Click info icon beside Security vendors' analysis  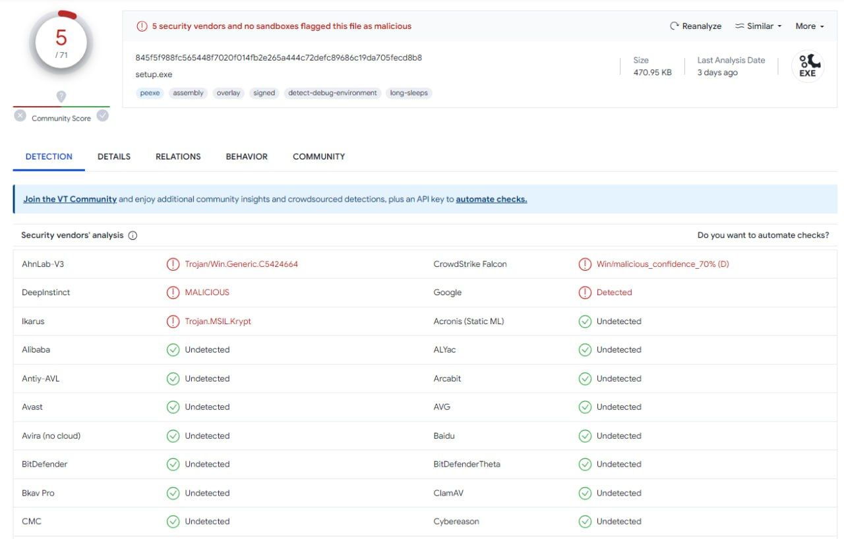click(x=133, y=236)
